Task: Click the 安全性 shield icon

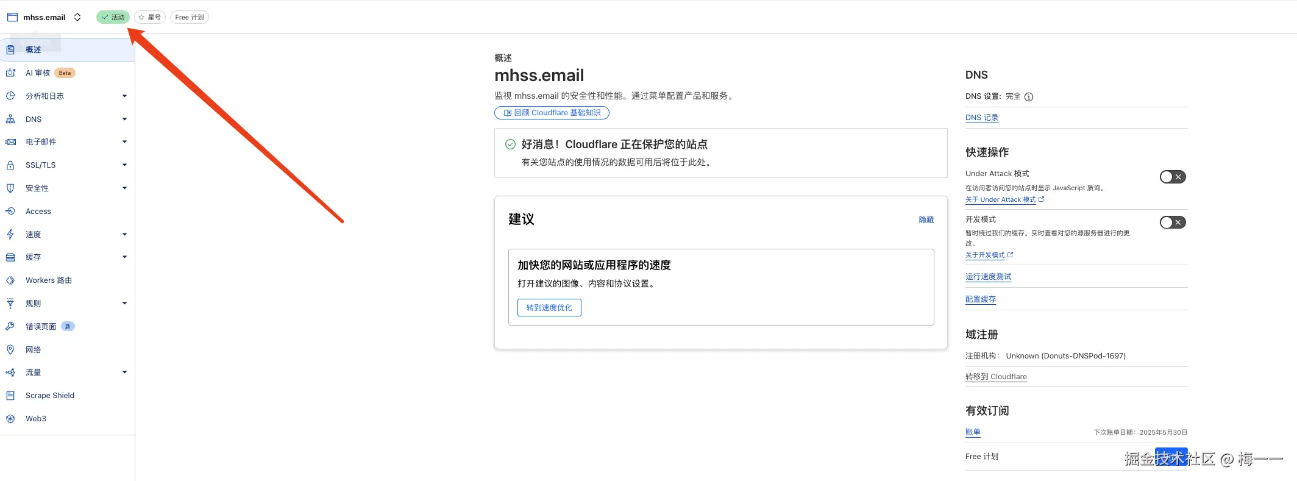Action: click(10, 188)
